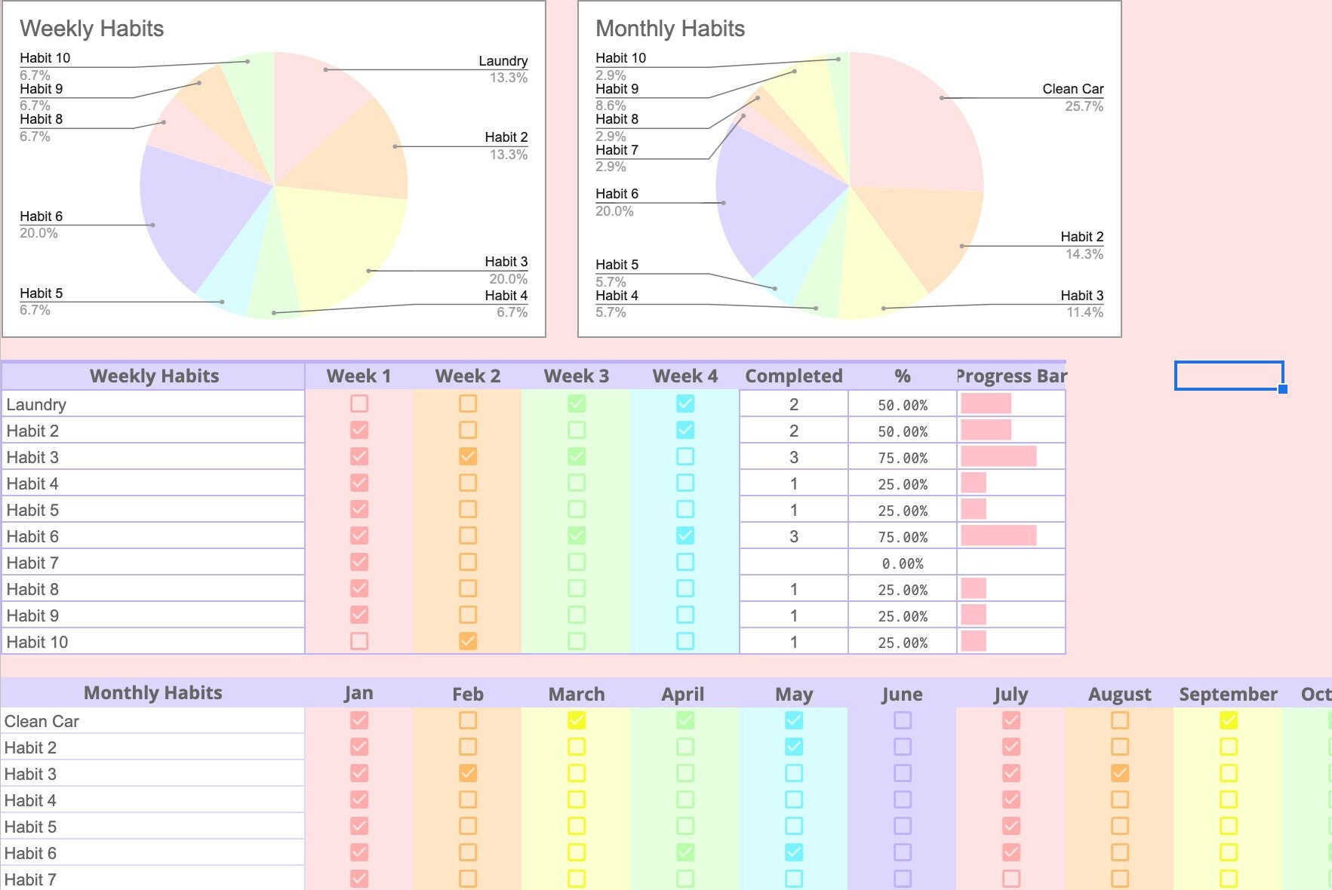The width and height of the screenshot is (1332, 890).
Task: Click Habit 3's 75.00% percentage cell
Action: (x=901, y=456)
